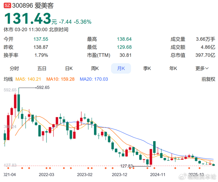The image size is (218, 182).
Task: Click the 昨收 value 138.87
Action: [41, 47]
